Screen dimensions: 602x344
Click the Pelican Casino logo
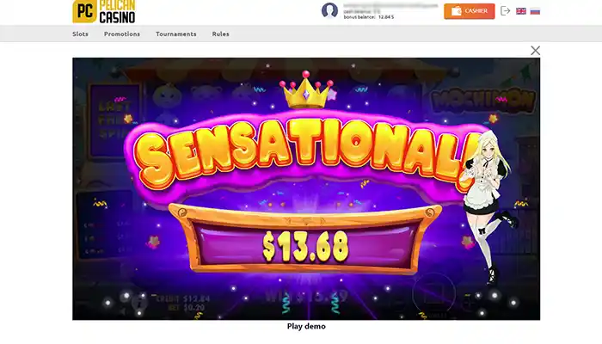click(x=104, y=11)
